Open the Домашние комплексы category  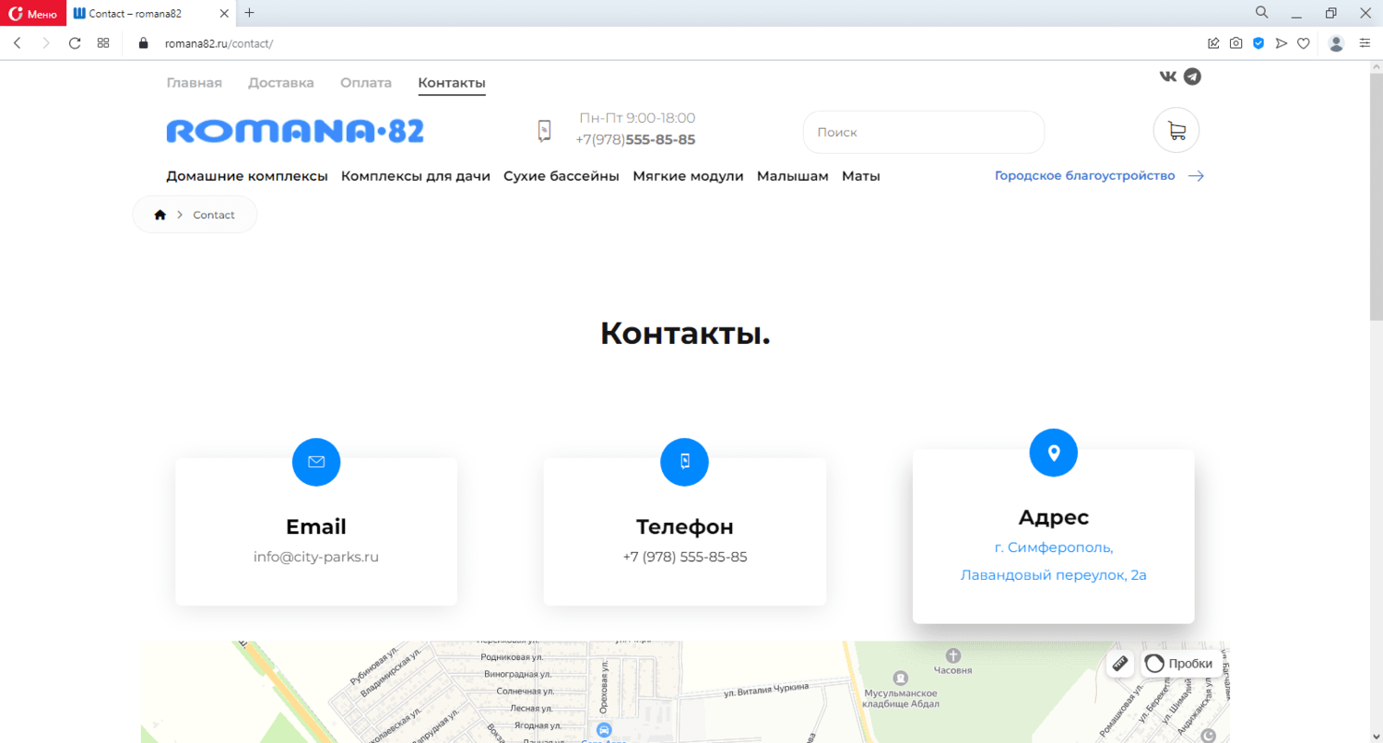[x=247, y=176]
